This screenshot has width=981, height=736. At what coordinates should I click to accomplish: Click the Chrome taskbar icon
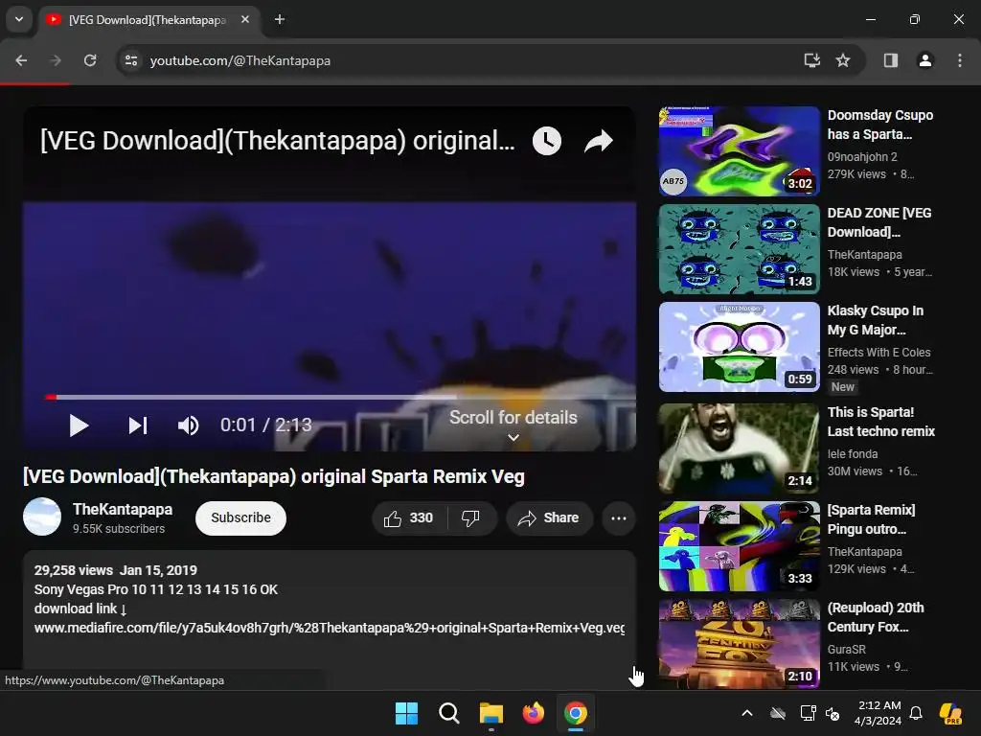click(x=576, y=713)
